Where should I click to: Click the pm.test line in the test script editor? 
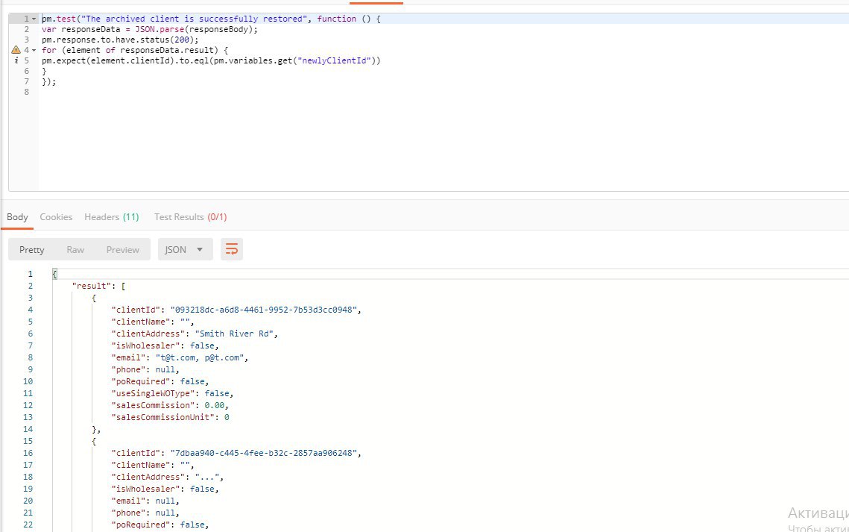tap(211, 19)
